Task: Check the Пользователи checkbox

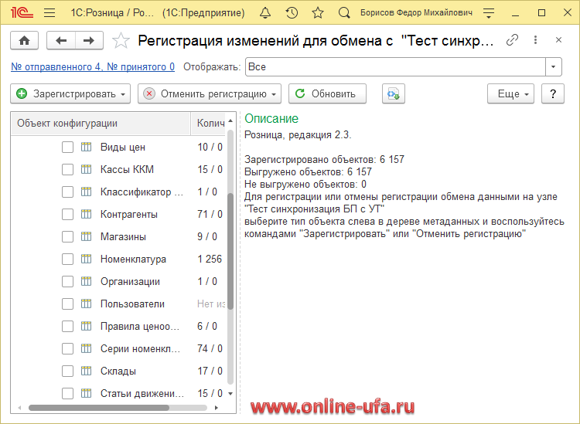Action: [x=67, y=304]
